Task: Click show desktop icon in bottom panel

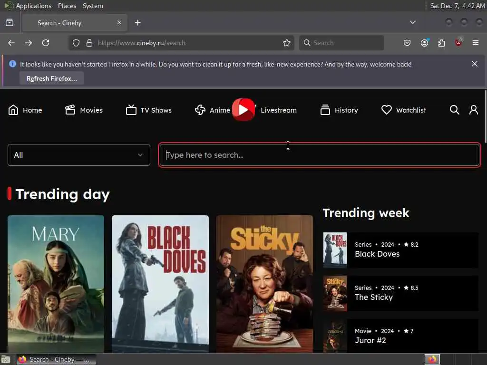Action: (x=6, y=359)
